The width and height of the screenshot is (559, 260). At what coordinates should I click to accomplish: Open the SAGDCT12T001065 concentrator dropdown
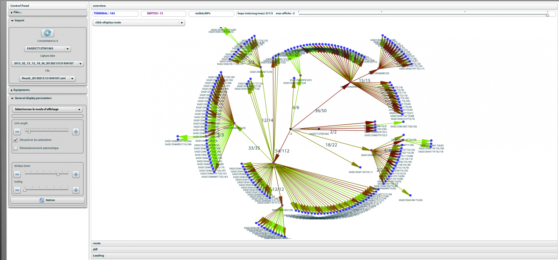click(68, 49)
